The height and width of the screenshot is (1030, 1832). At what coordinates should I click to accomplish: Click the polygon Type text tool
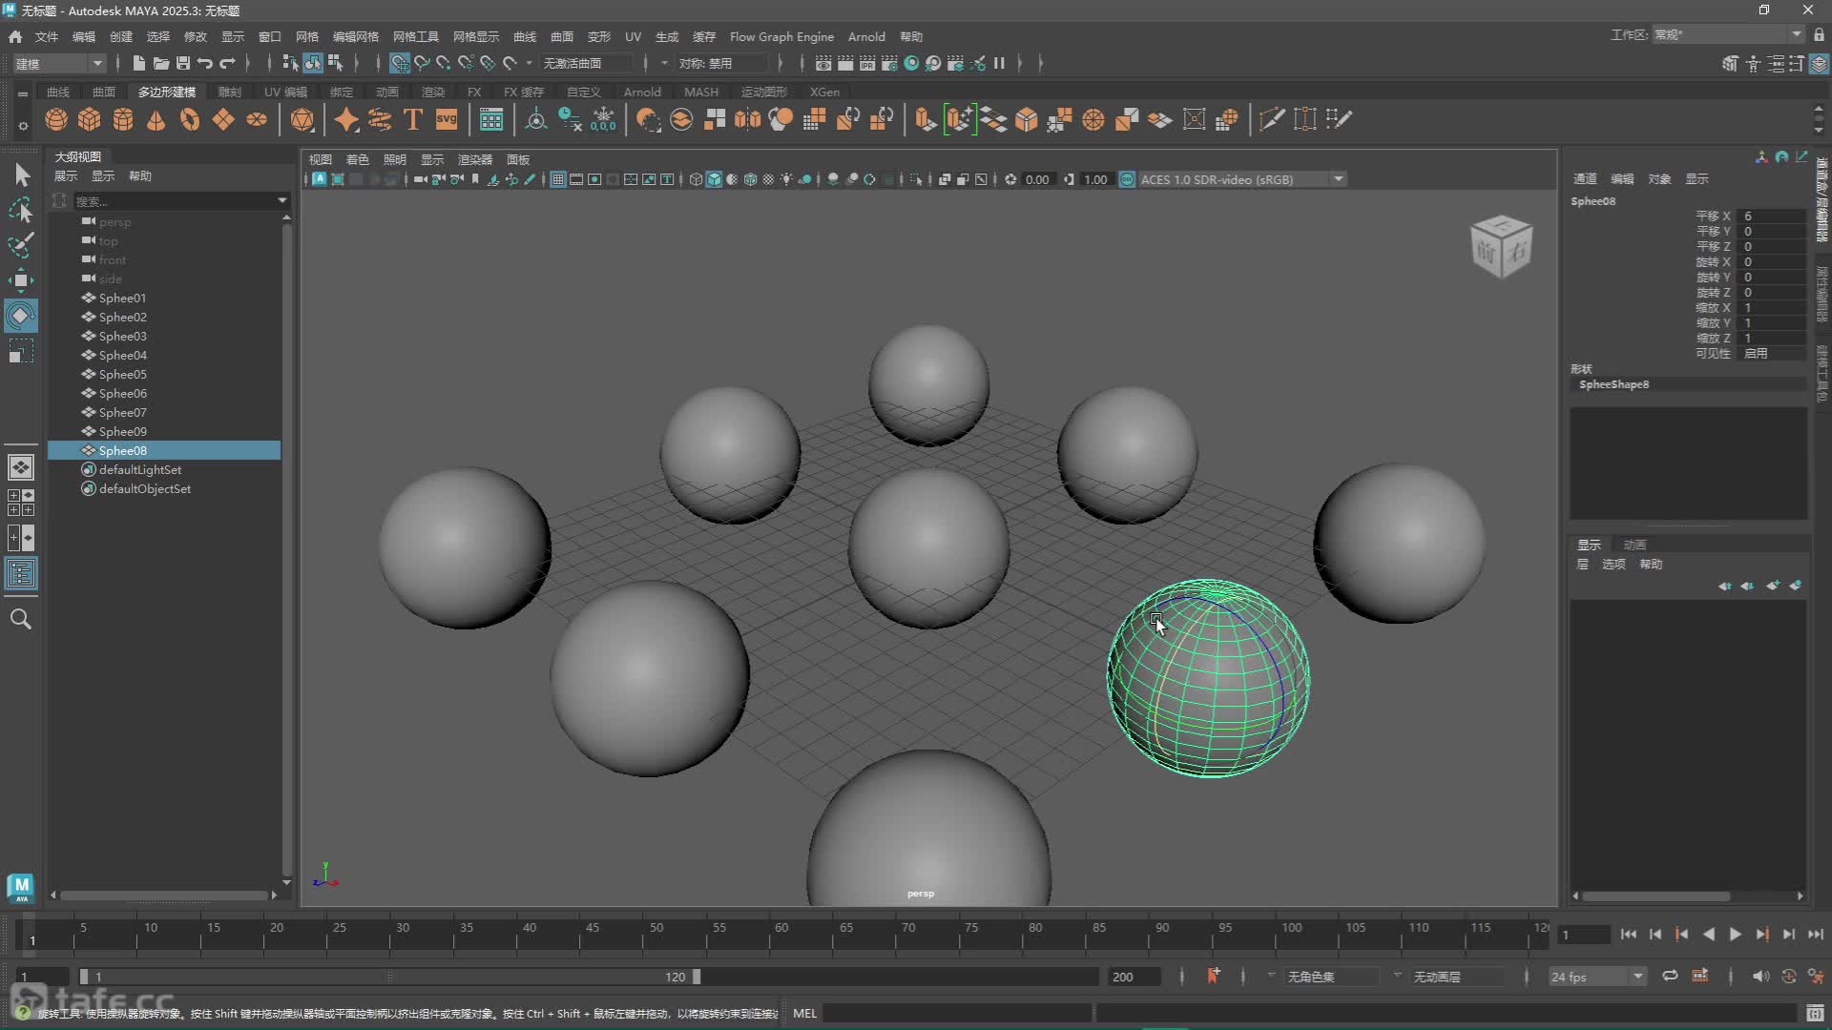click(413, 119)
